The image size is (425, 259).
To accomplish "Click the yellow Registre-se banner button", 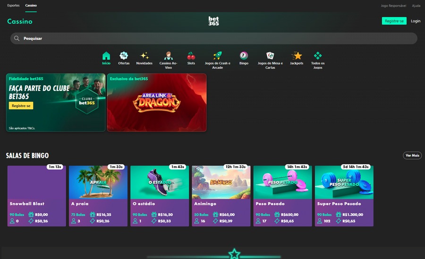I will 21,105.
